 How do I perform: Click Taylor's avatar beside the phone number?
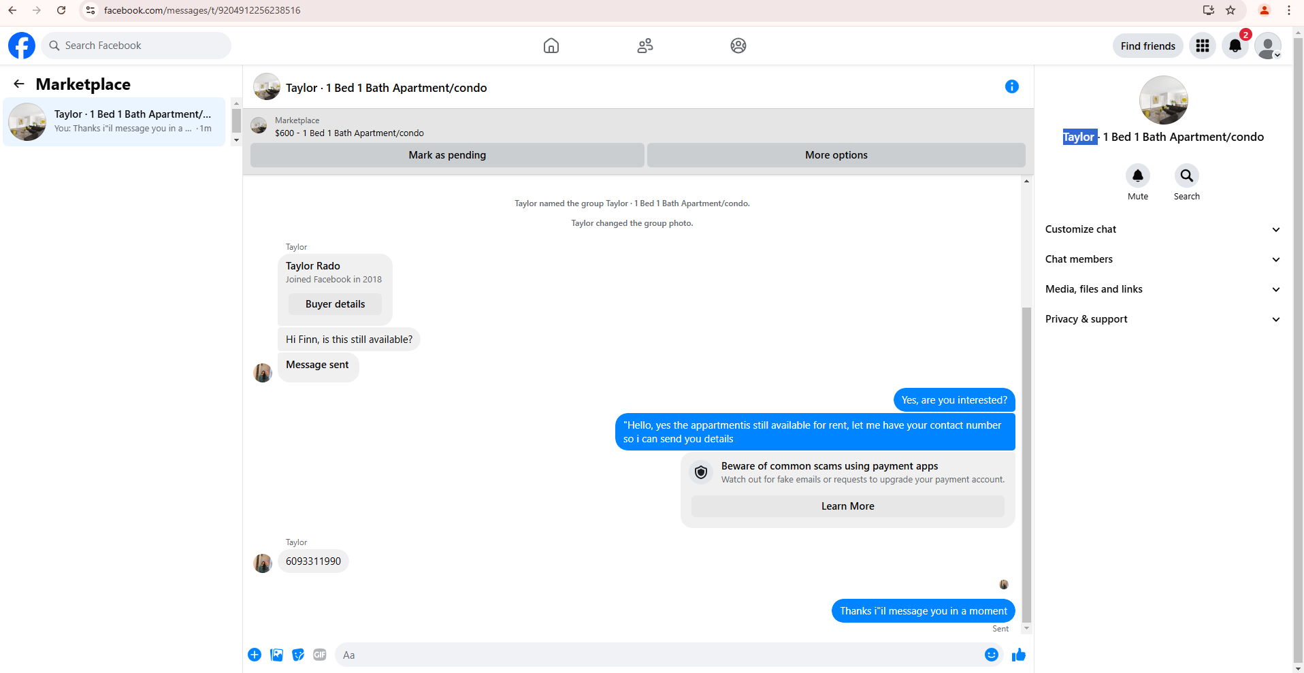click(x=263, y=563)
